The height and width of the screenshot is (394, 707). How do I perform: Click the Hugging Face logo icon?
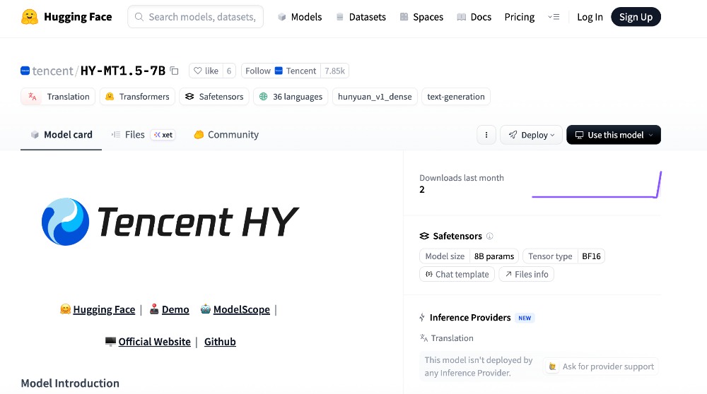tap(29, 17)
